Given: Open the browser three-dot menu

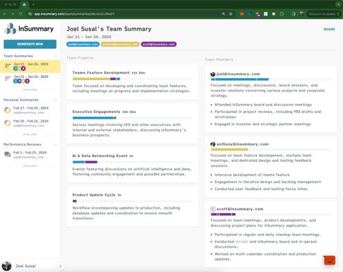Looking at the screenshot, I should point(338,14).
